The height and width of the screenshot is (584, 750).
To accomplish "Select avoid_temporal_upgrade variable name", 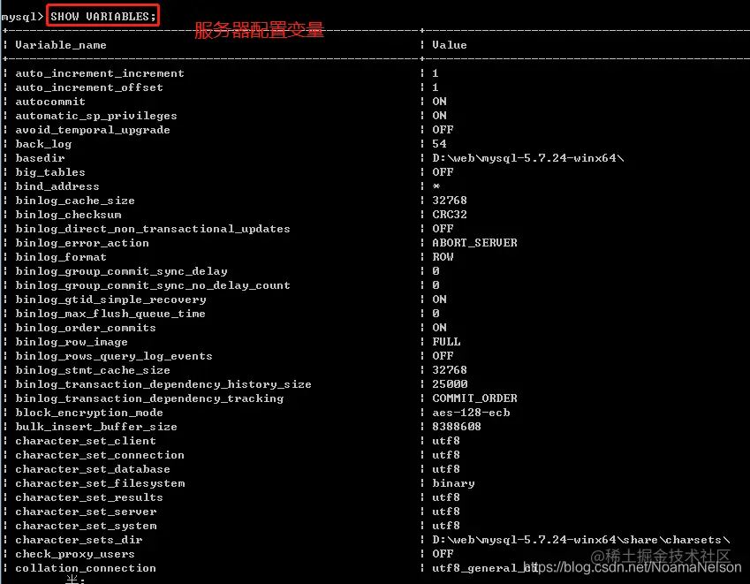I will coord(93,130).
